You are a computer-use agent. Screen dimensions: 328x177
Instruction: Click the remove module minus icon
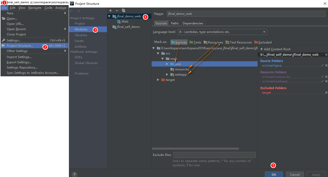117,11
